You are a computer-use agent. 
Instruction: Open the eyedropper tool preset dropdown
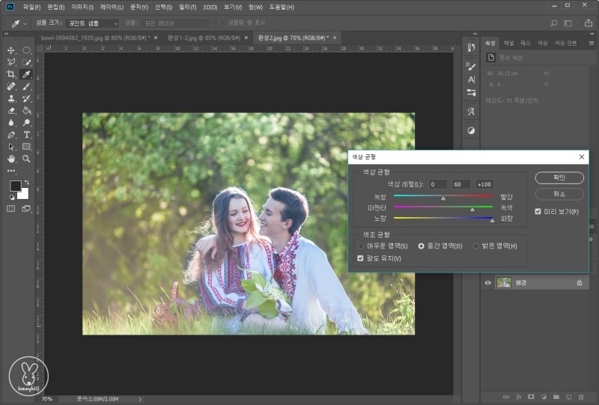19,23
